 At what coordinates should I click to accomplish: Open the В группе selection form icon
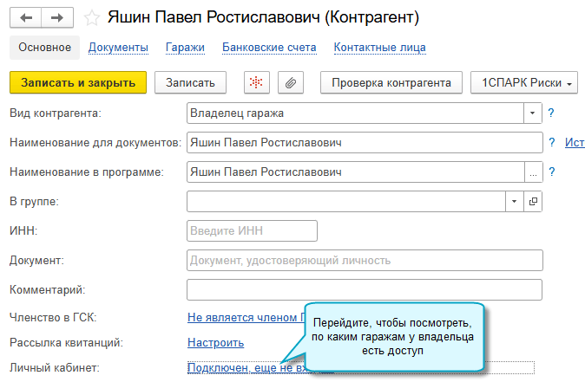pos(534,201)
